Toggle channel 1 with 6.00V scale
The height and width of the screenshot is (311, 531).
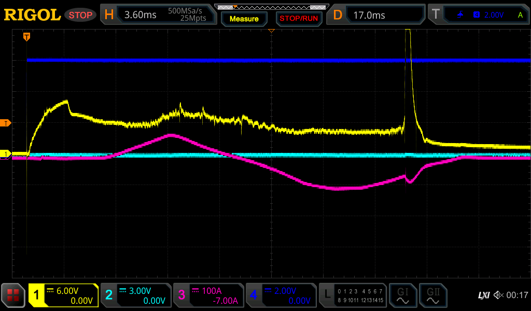(63, 295)
